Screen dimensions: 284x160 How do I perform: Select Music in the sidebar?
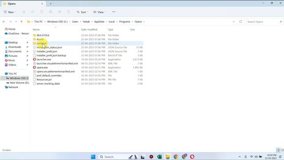[x=12, y=60]
